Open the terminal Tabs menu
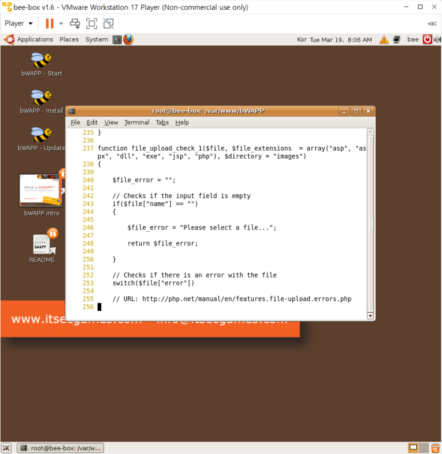The width and height of the screenshot is (442, 454). [162, 122]
